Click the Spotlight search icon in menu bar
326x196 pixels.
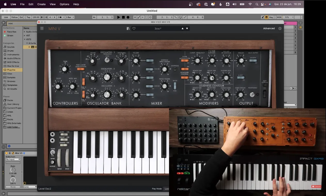(x=257, y=4)
